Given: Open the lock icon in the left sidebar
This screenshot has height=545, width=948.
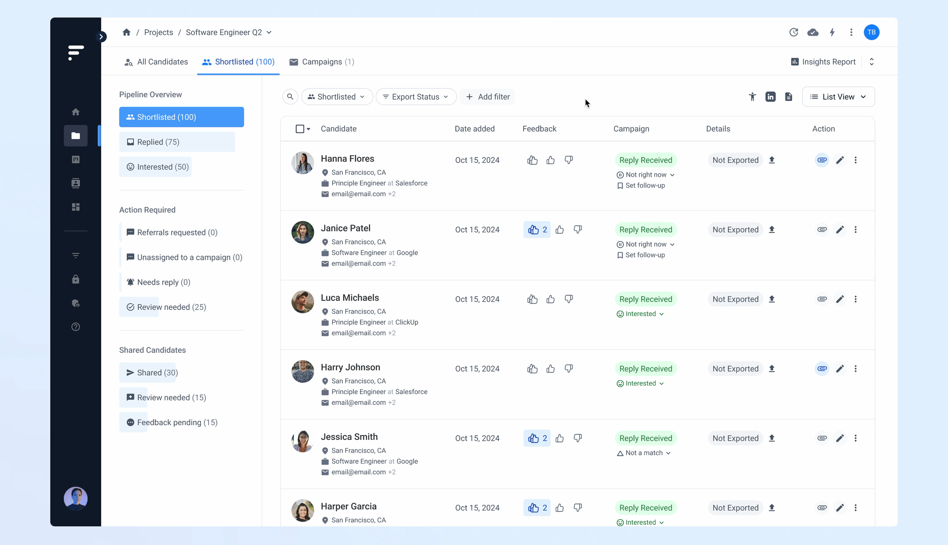Looking at the screenshot, I should click(76, 279).
